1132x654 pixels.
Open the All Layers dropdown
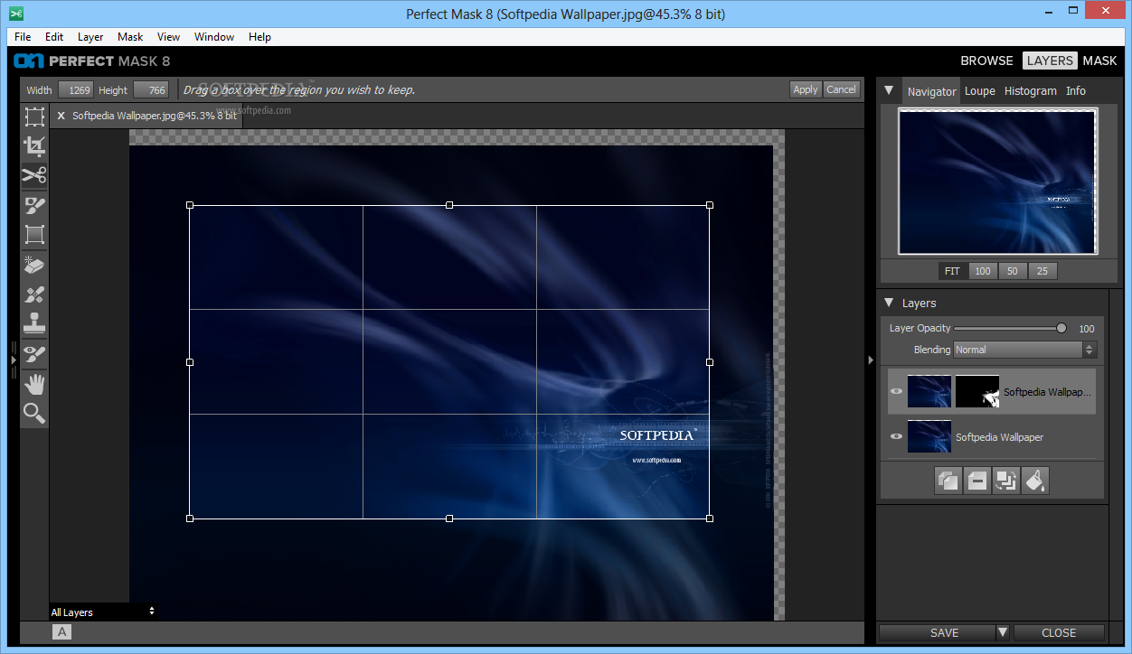tap(102, 612)
